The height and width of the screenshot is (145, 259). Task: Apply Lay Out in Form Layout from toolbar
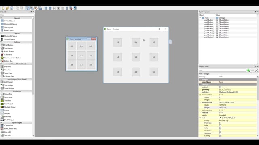(67, 8)
